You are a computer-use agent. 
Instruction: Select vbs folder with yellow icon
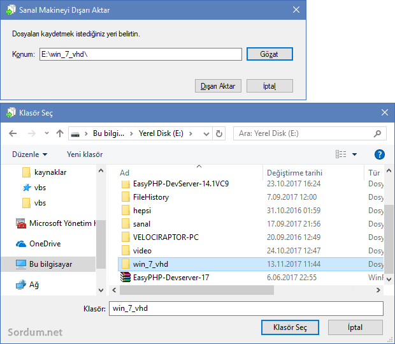(40, 203)
